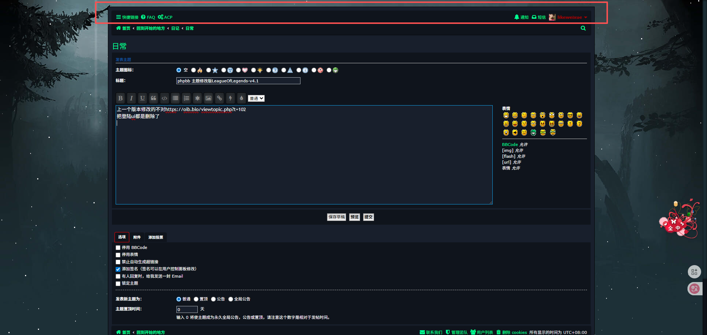Viewport: 707px width, 335px height.
Task: Click the italic formatting button
Action: coord(131,98)
